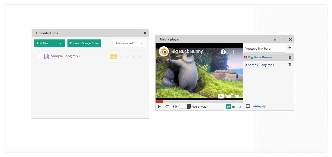Check the Sample Song.mp3 file checkbox
Screen dimensions: 332x157
coord(39,56)
